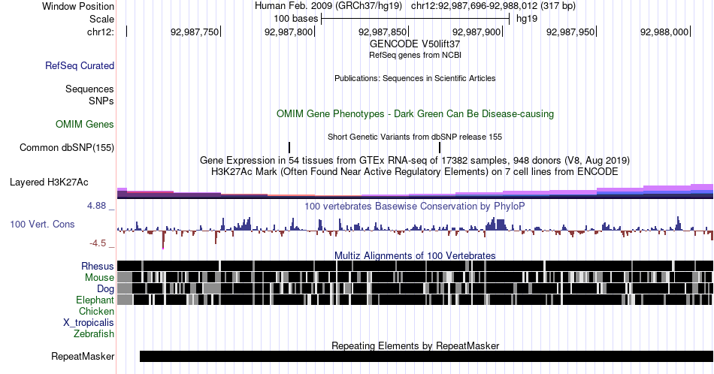Click the Chicken alignment label
Image resolution: width=714 pixels, height=374 pixels.
coord(96,311)
